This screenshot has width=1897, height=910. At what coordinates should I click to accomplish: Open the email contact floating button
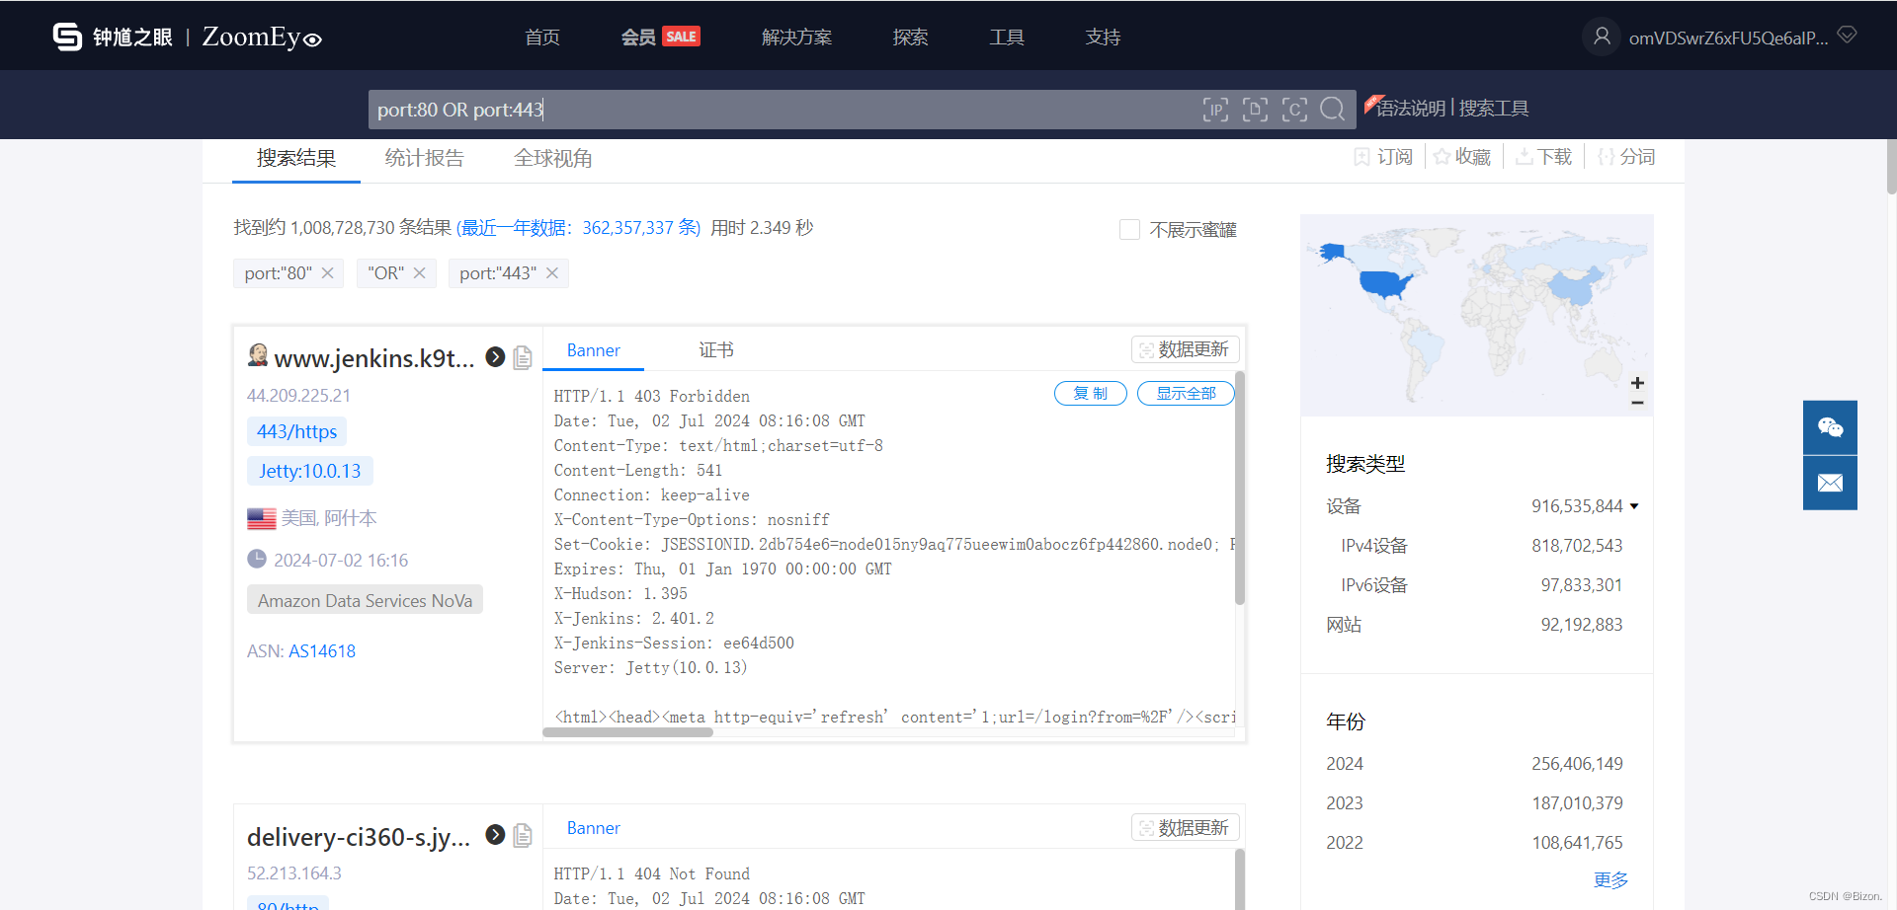[x=1830, y=483]
